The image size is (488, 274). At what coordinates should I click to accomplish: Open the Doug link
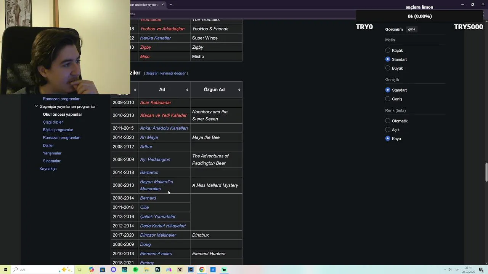[x=145, y=244]
